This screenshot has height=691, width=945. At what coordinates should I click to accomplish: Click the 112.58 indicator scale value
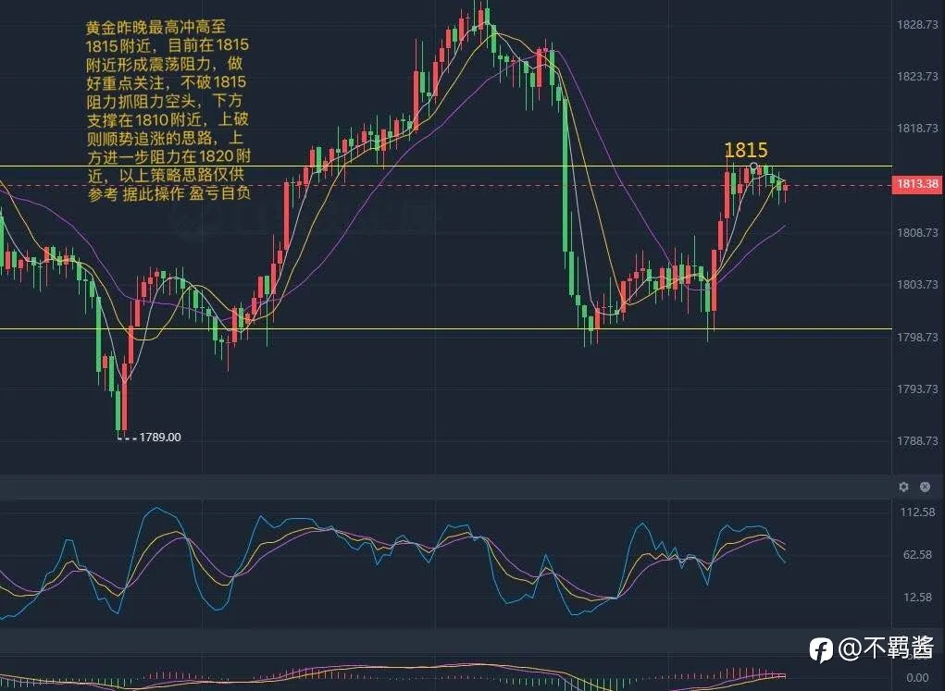coord(917,512)
